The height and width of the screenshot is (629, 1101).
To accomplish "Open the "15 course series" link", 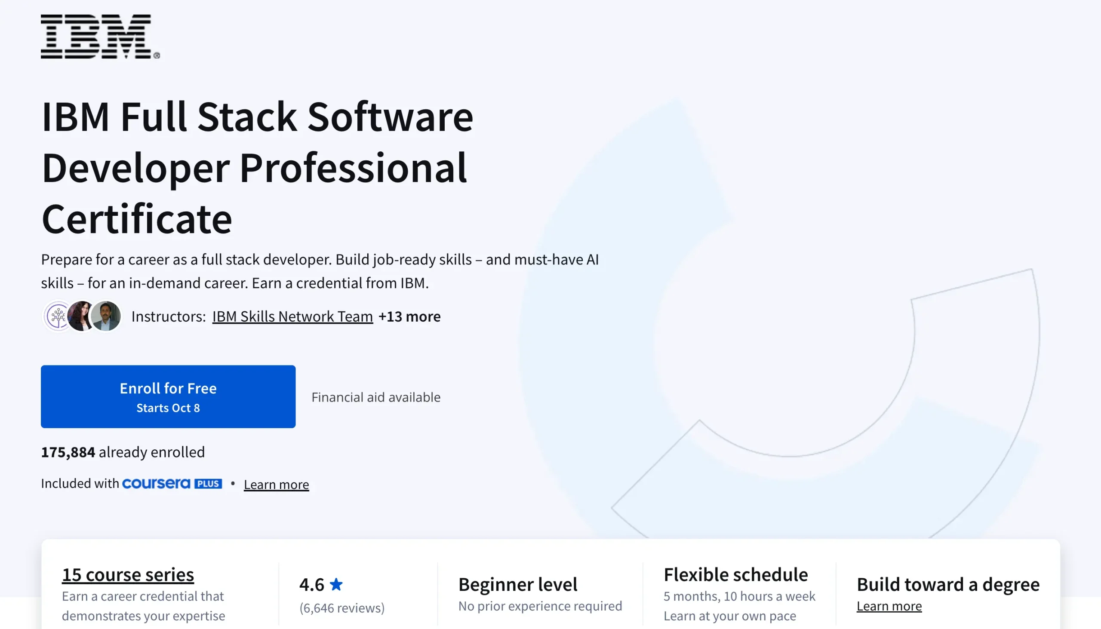I will pos(128,574).
